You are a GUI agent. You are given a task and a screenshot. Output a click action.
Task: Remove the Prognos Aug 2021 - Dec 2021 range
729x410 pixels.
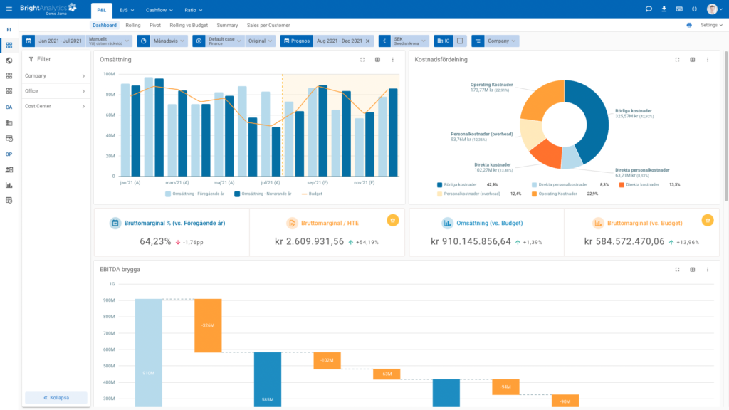click(369, 41)
